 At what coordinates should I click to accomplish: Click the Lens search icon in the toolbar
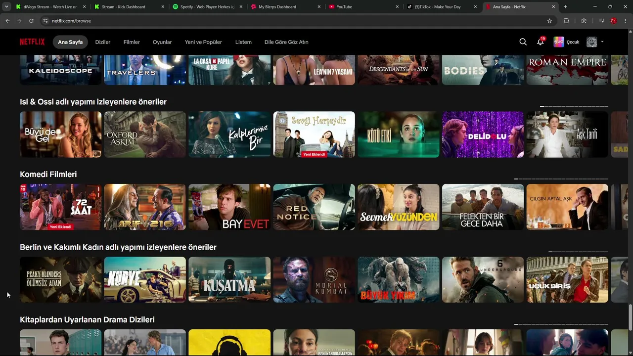[584, 21]
